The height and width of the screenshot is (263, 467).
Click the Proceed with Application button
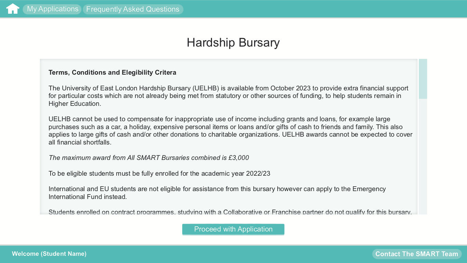point(233,229)
